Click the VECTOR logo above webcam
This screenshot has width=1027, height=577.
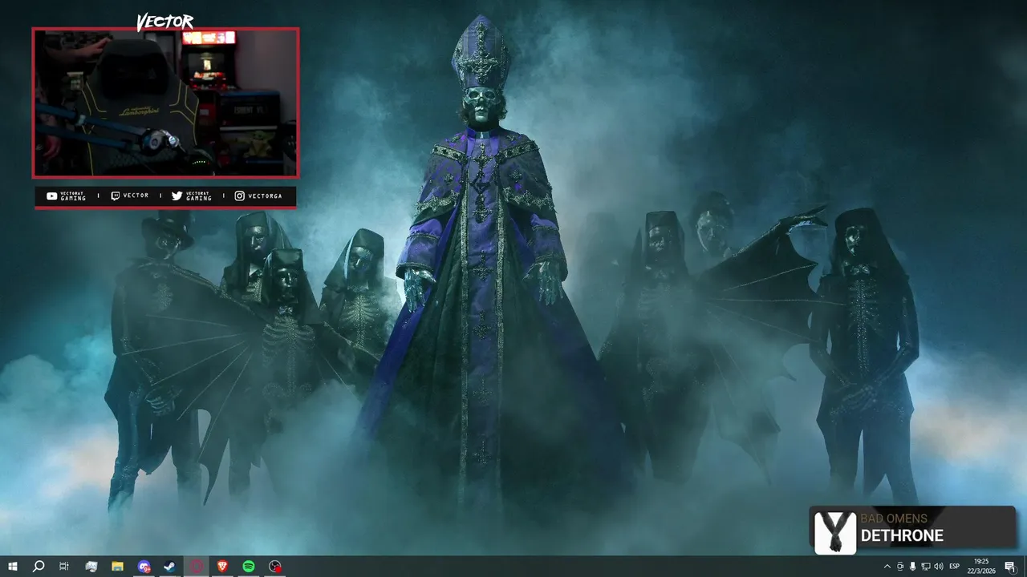pos(164,22)
